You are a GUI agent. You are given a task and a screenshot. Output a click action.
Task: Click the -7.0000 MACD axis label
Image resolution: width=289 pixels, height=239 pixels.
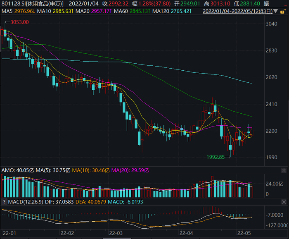(275, 215)
